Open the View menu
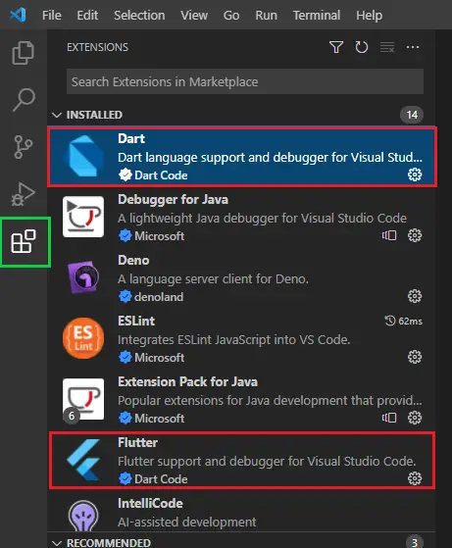This screenshot has width=452, height=548. pos(194,16)
